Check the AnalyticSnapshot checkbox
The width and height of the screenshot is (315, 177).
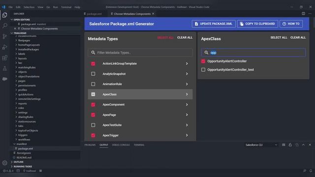click(93, 74)
